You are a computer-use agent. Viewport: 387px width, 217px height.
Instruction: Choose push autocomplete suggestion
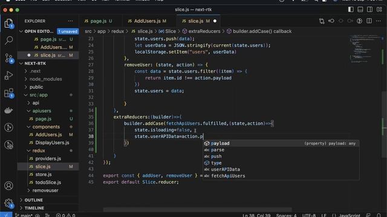click(x=281, y=157)
